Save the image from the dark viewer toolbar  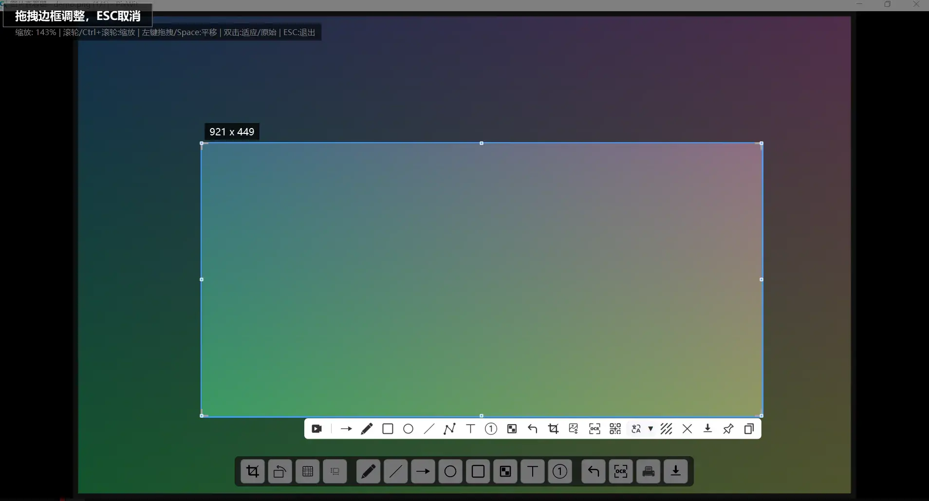coord(676,471)
